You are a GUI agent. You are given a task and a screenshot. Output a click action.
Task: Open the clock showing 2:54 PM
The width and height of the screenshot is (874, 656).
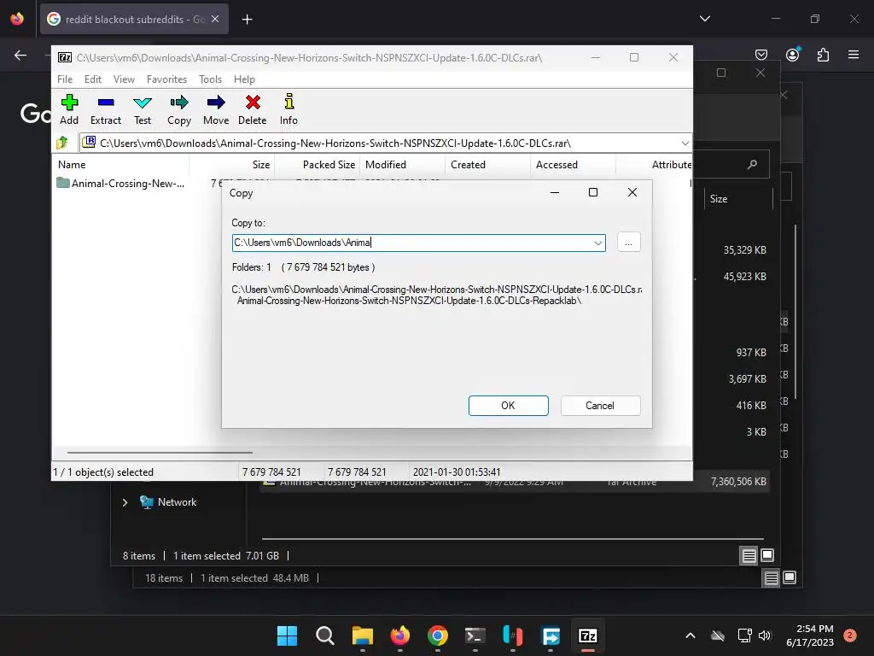810,635
